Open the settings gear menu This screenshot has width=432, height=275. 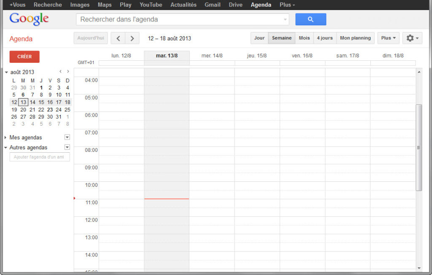[412, 38]
